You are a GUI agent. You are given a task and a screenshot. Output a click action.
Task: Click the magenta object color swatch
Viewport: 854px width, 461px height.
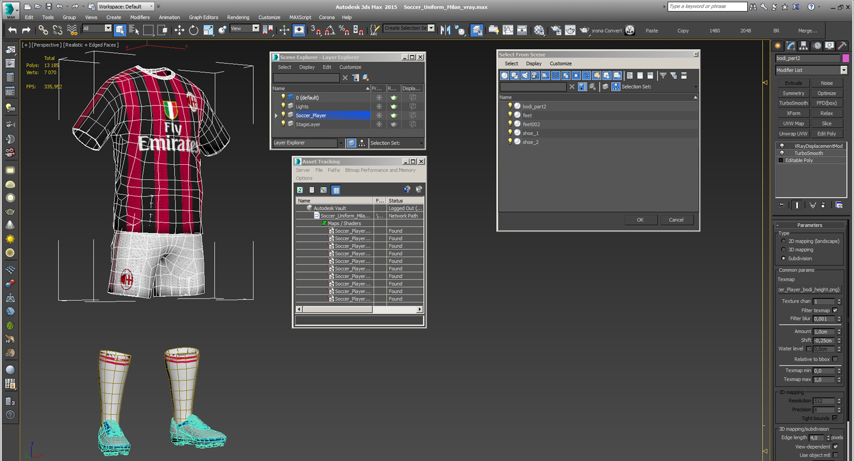(846, 58)
